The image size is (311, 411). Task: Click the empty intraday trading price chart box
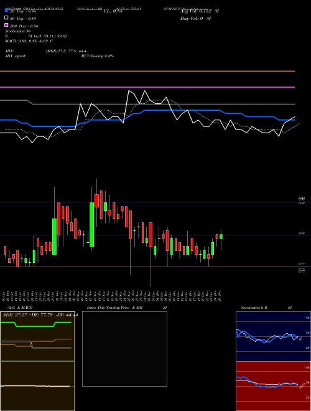click(x=124, y=349)
